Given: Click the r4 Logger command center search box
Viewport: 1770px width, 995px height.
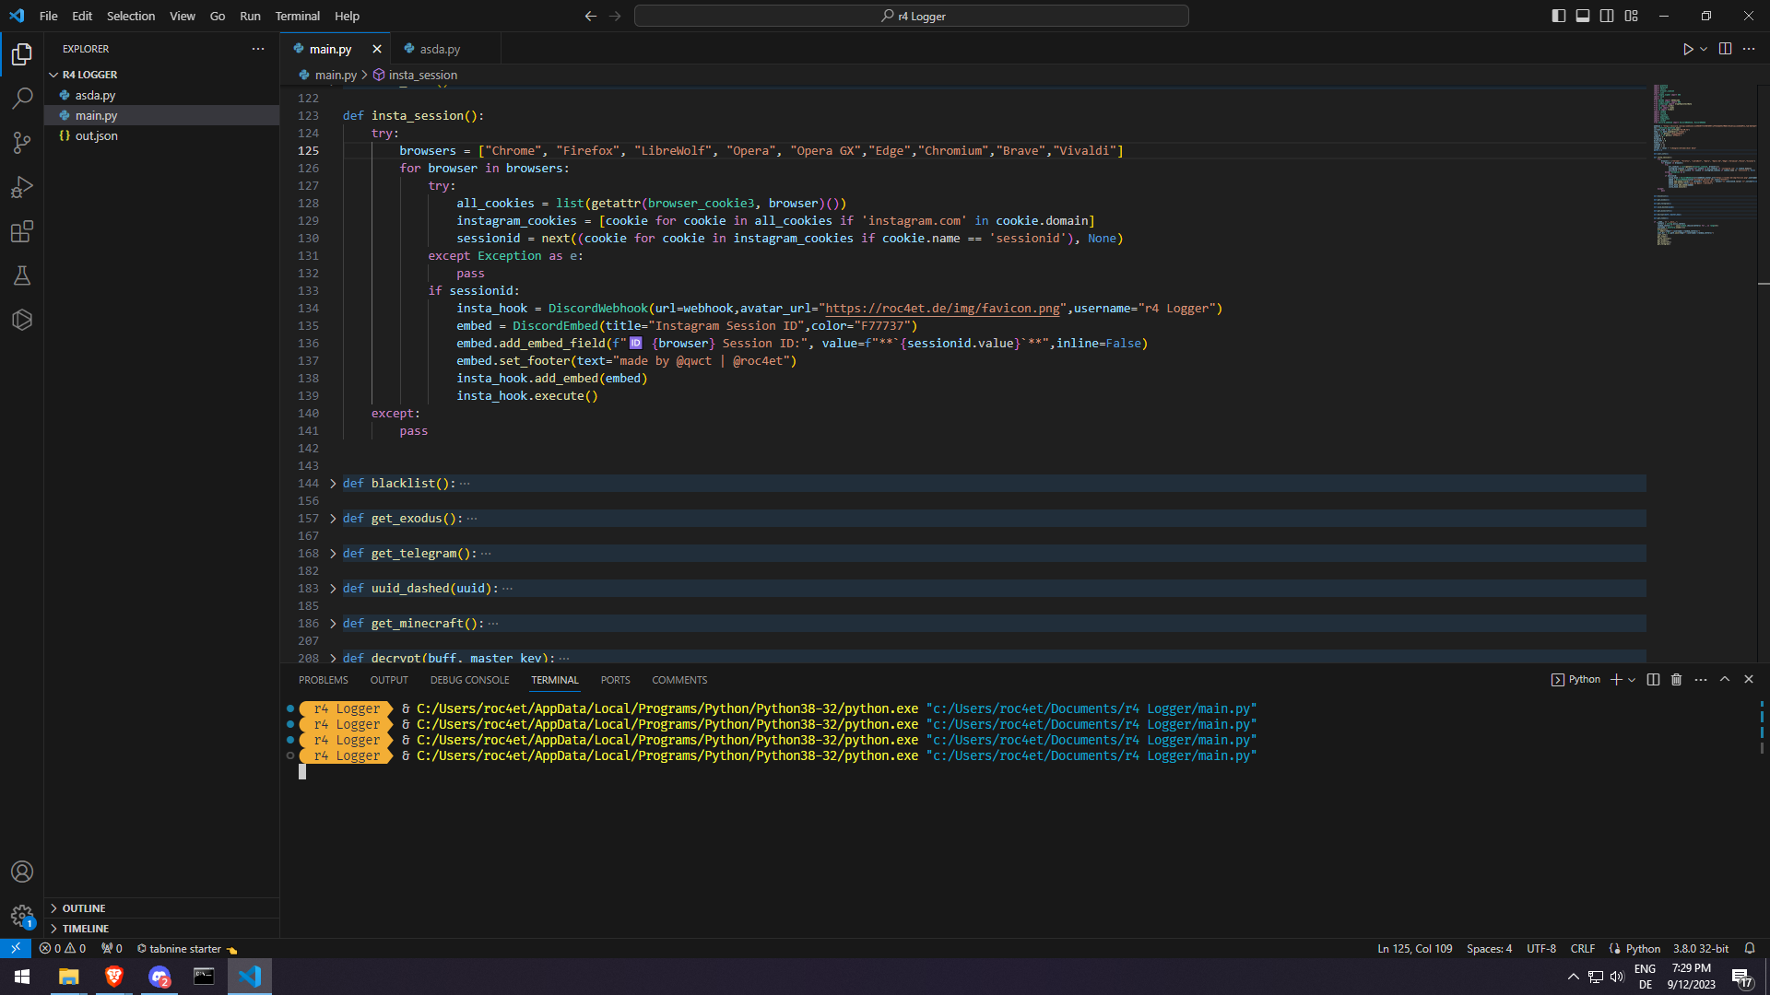Looking at the screenshot, I should [911, 16].
